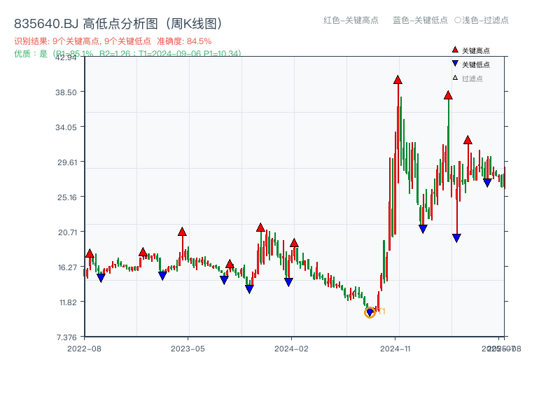This screenshot has width=560, height=420.
Task: Click the 29.61 y-axis label
Action: pos(67,162)
